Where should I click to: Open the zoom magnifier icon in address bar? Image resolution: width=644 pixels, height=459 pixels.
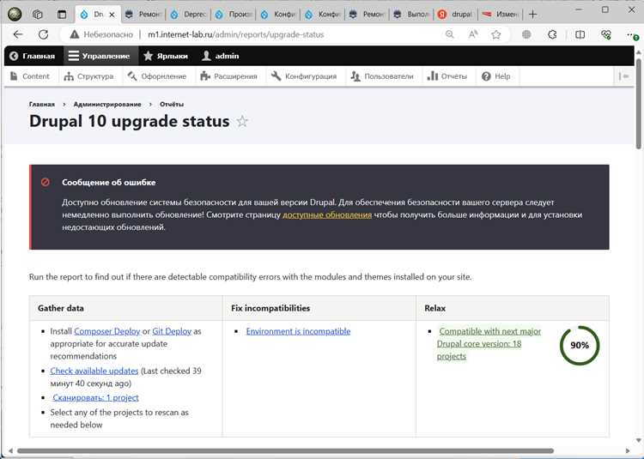tap(450, 34)
